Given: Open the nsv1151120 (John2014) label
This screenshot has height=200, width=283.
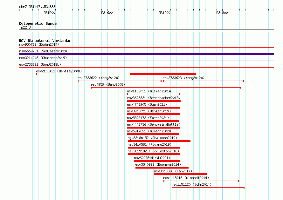Looking at the screenshot, I should pos(191,184).
